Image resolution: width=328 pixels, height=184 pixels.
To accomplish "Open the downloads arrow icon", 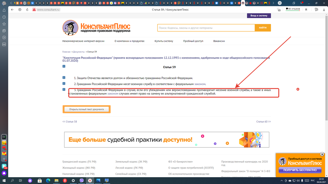I will (x=324, y=10).
